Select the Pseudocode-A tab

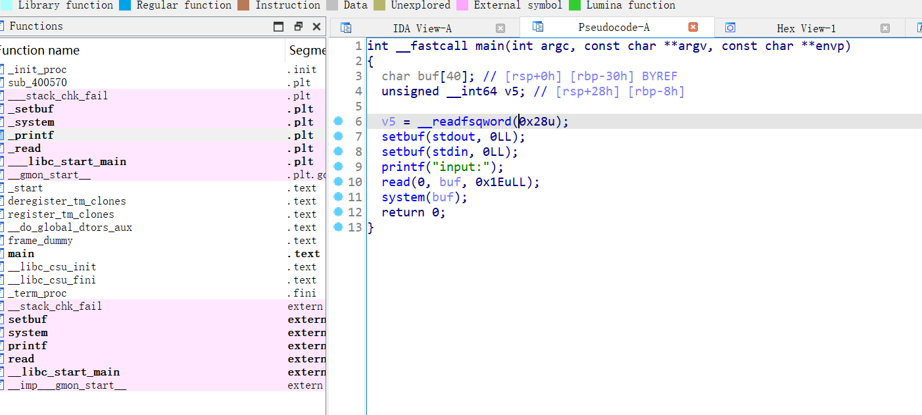coord(616,27)
